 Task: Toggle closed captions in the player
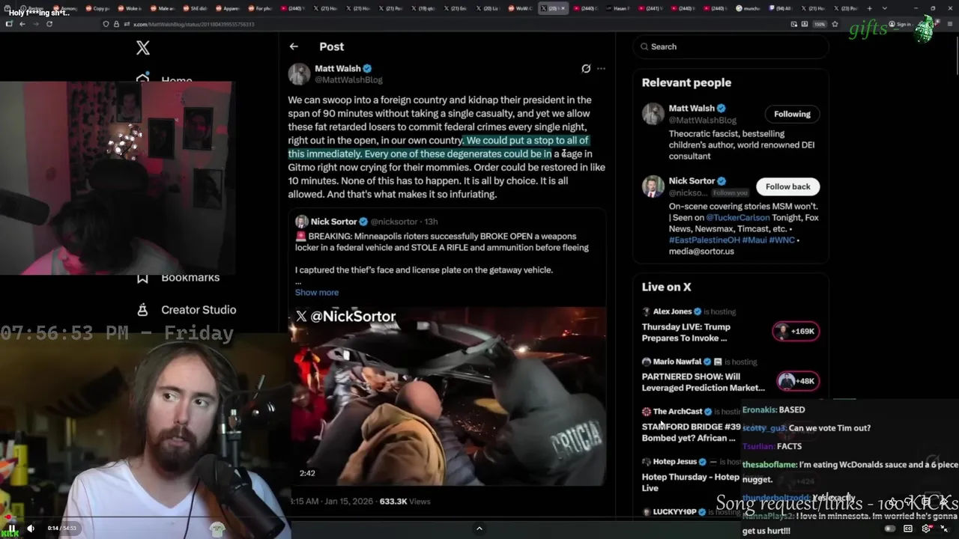(908, 529)
